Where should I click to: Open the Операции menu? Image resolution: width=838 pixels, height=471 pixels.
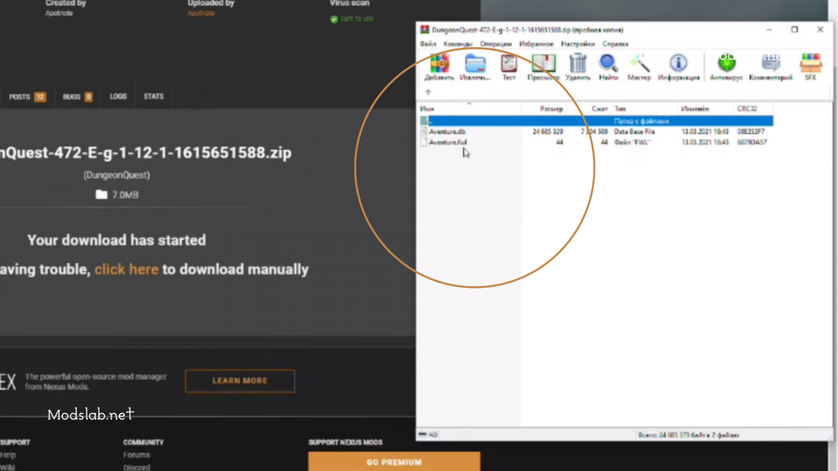tap(495, 44)
